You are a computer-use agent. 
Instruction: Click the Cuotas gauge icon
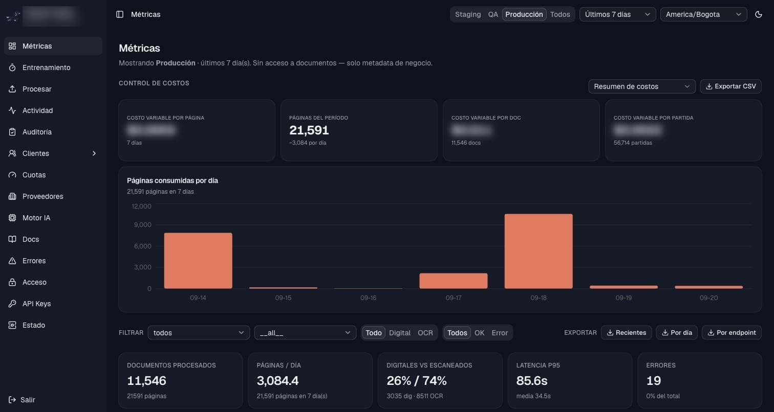coord(12,175)
